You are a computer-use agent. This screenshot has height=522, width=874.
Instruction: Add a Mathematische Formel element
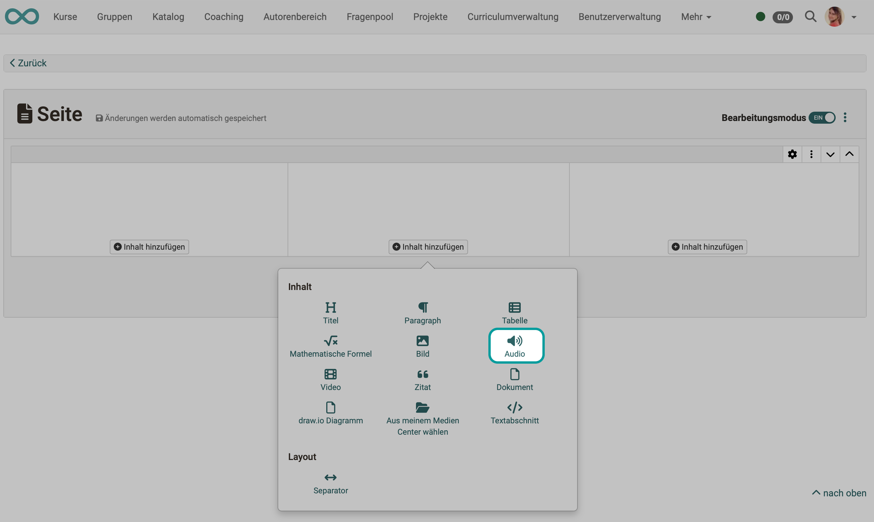330,346
